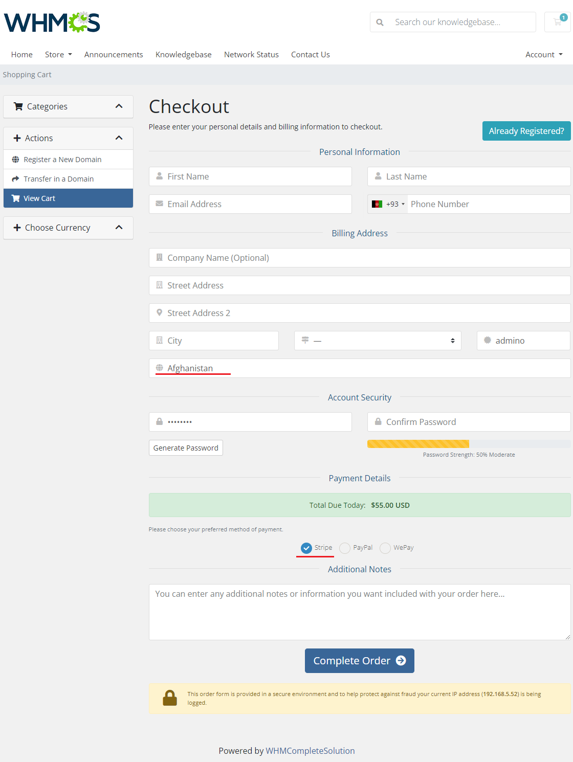Click the envelope icon in the Email Address field
Image resolution: width=573 pixels, height=762 pixels.
tap(159, 204)
